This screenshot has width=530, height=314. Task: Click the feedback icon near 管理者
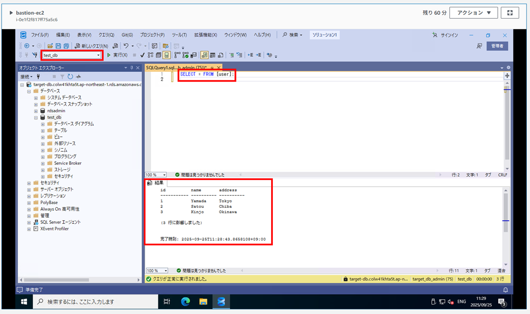(479, 46)
